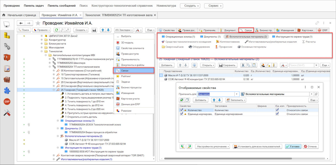Move property down in Отображаемые свойства dialog
This screenshot has width=336, height=165.
coord(220,100)
